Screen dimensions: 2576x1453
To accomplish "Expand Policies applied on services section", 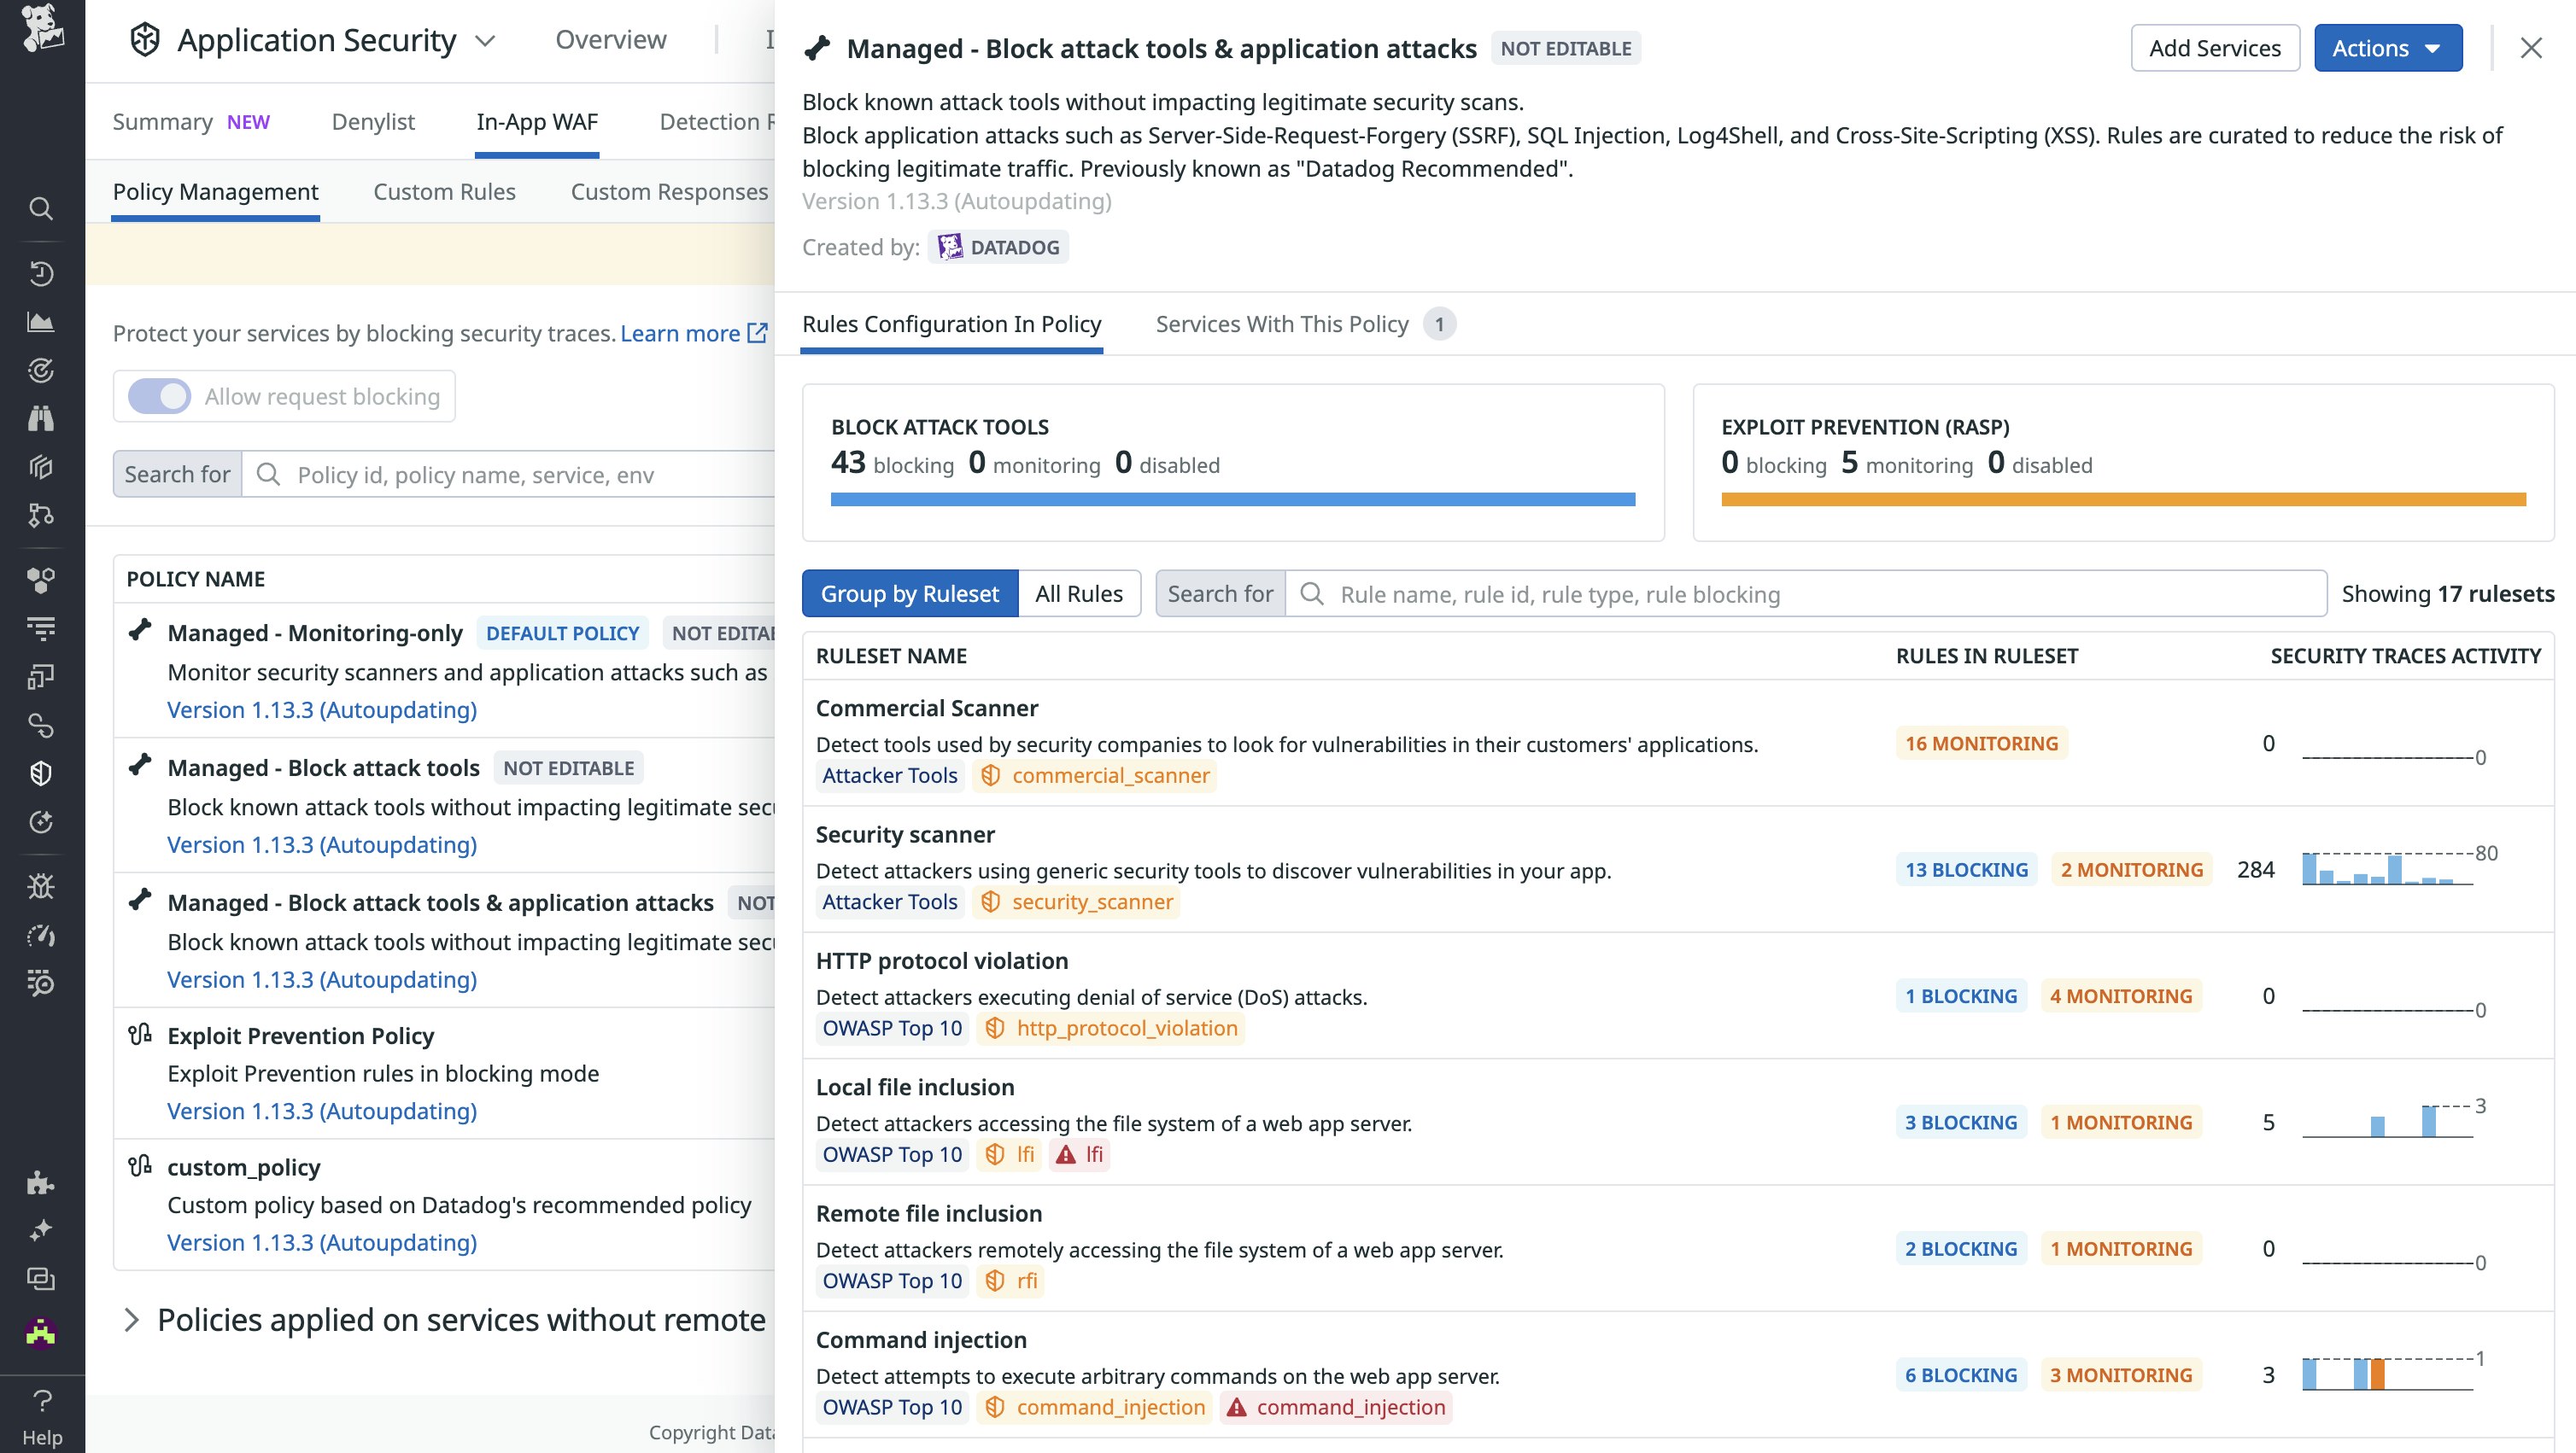I will pos(131,1320).
